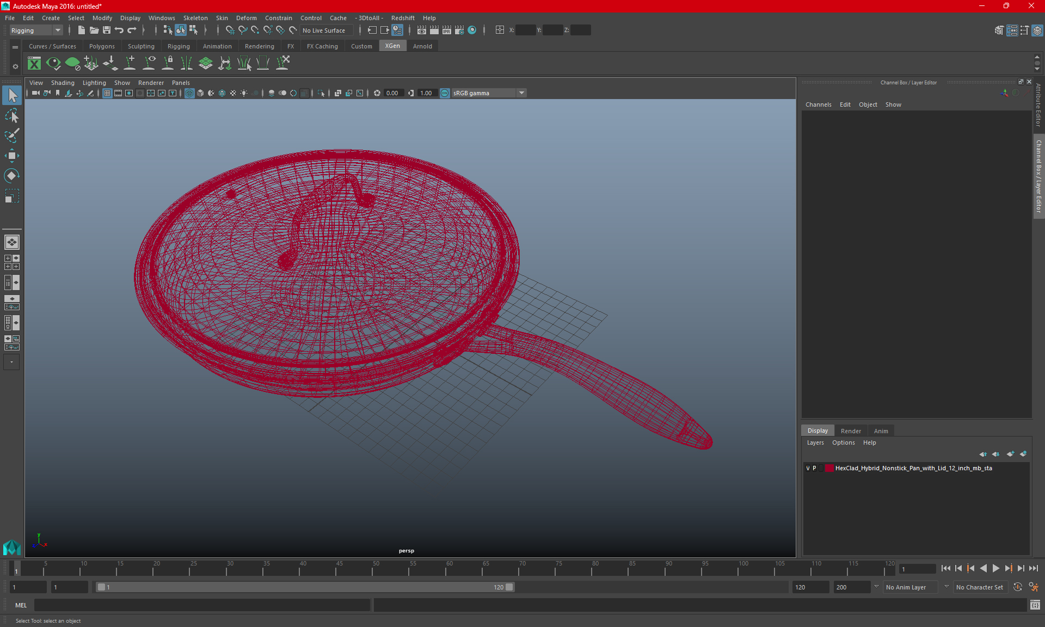Click the create new layer icon
This screenshot has height=627, width=1045.
click(1010, 454)
